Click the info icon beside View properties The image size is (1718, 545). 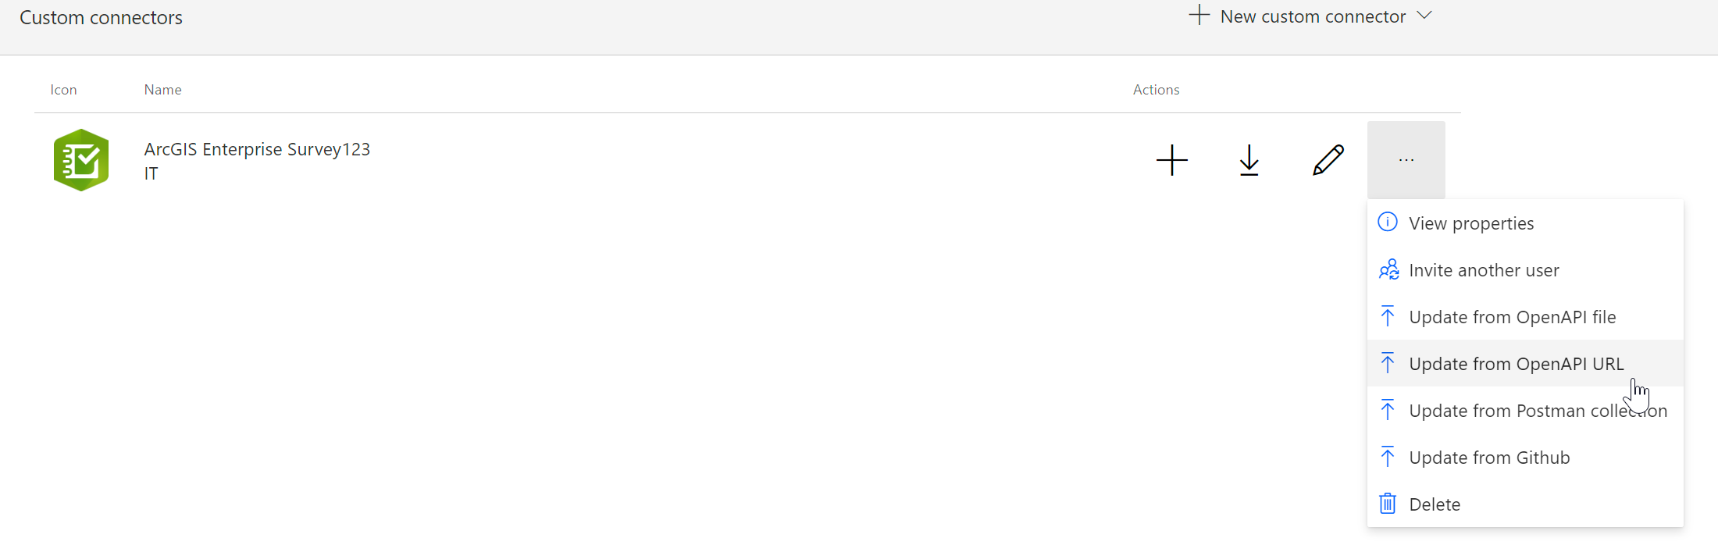point(1388,223)
